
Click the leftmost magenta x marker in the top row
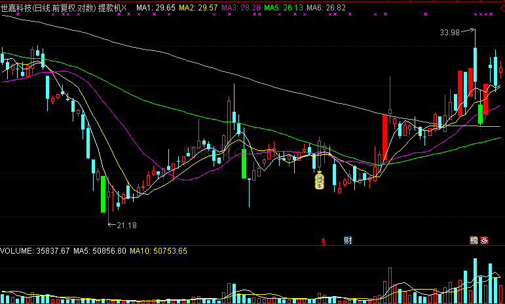click(18, 14)
